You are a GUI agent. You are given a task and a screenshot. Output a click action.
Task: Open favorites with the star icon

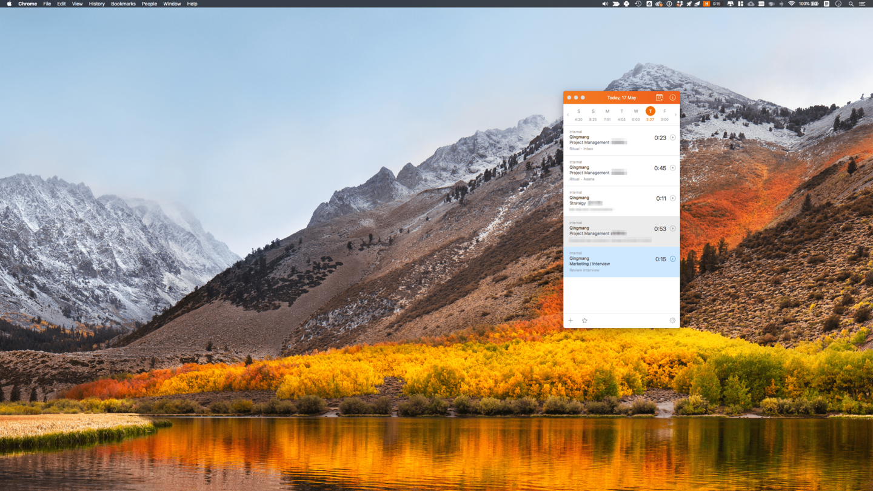pos(584,321)
